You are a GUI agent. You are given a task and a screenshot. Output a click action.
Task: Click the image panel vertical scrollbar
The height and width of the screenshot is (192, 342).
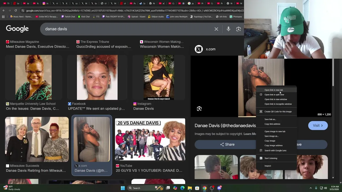click(333, 73)
